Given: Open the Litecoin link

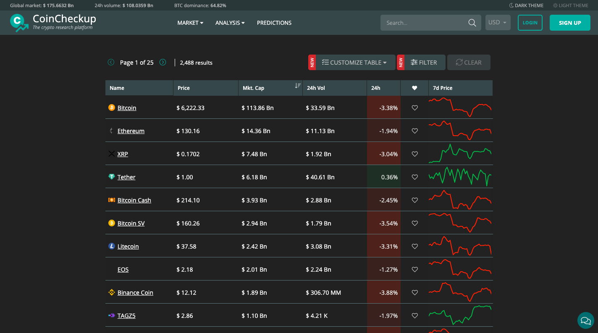Looking at the screenshot, I should (128, 246).
